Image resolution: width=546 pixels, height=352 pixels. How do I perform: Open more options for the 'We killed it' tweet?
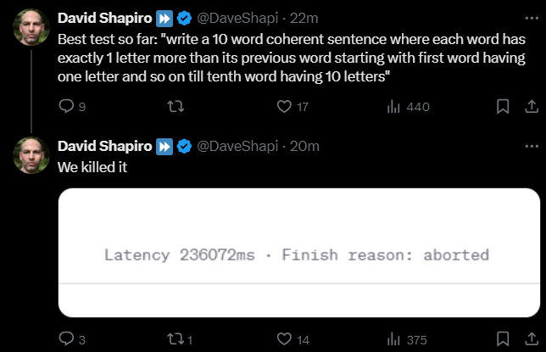(532, 146)
